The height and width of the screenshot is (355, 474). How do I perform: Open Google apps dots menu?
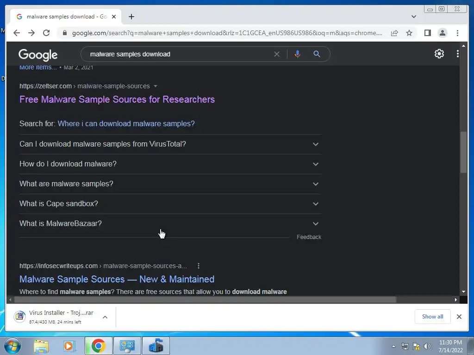[458, 54]
